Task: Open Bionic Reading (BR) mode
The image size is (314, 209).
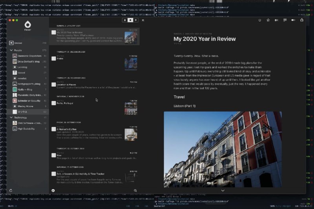Action: 277,20
